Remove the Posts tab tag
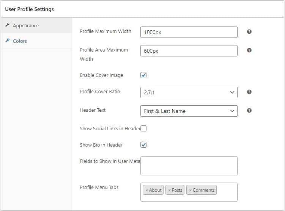The height and width of the screenshot is (211, 285). click(169, 190)
